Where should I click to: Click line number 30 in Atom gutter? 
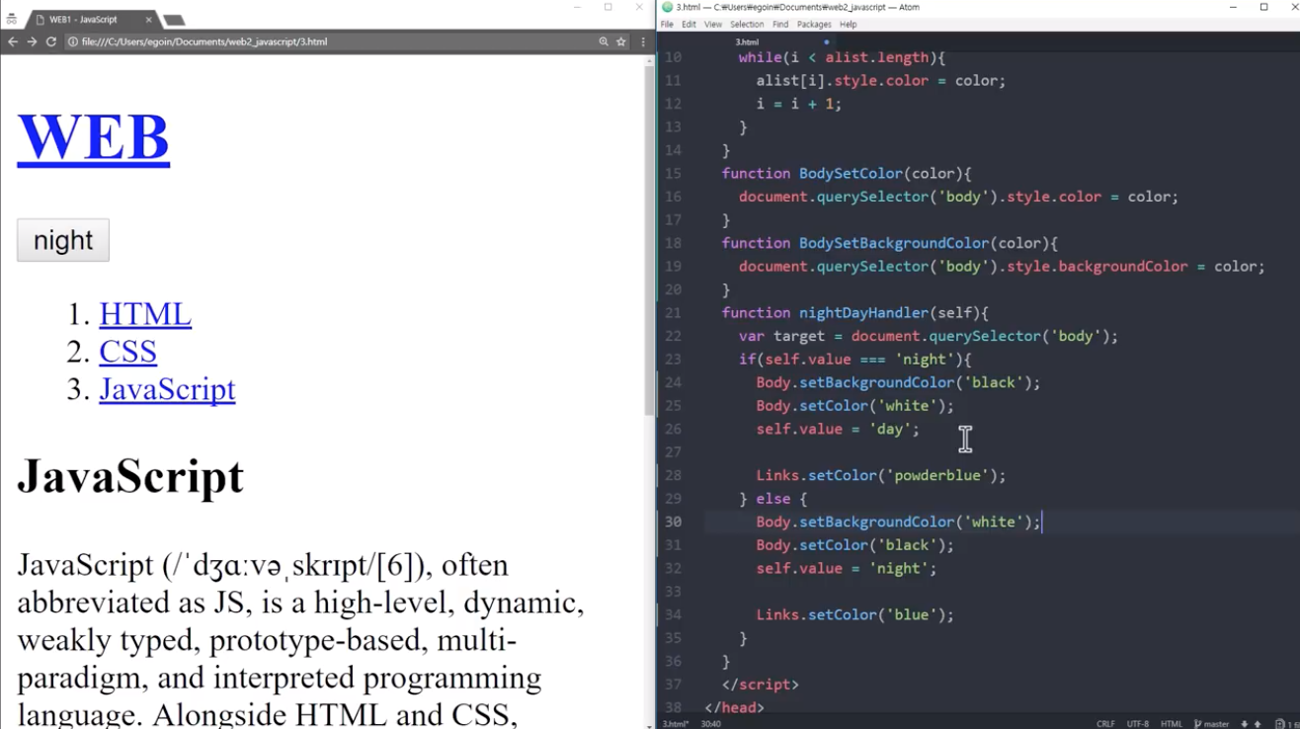pos(673,522)
